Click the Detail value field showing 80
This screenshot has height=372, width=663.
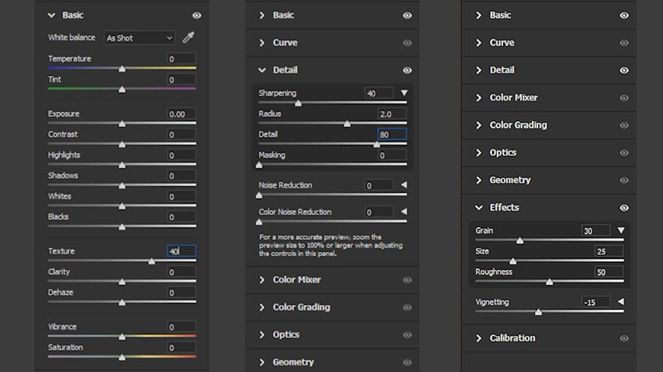[392, 135]
